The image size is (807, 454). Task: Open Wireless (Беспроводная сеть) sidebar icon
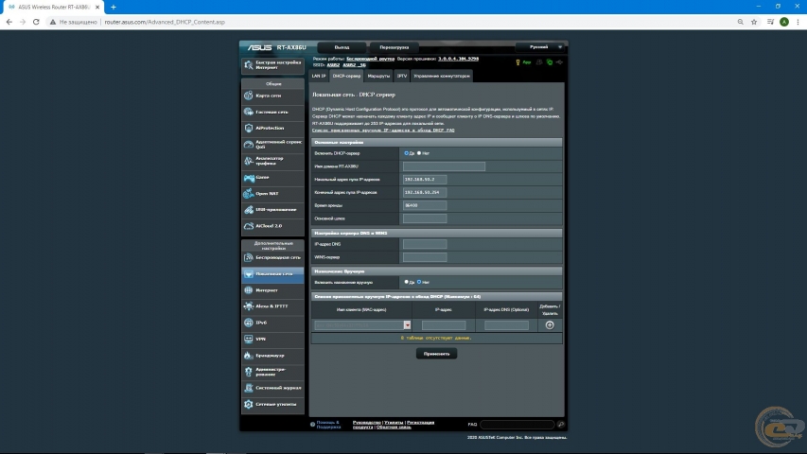249,257
